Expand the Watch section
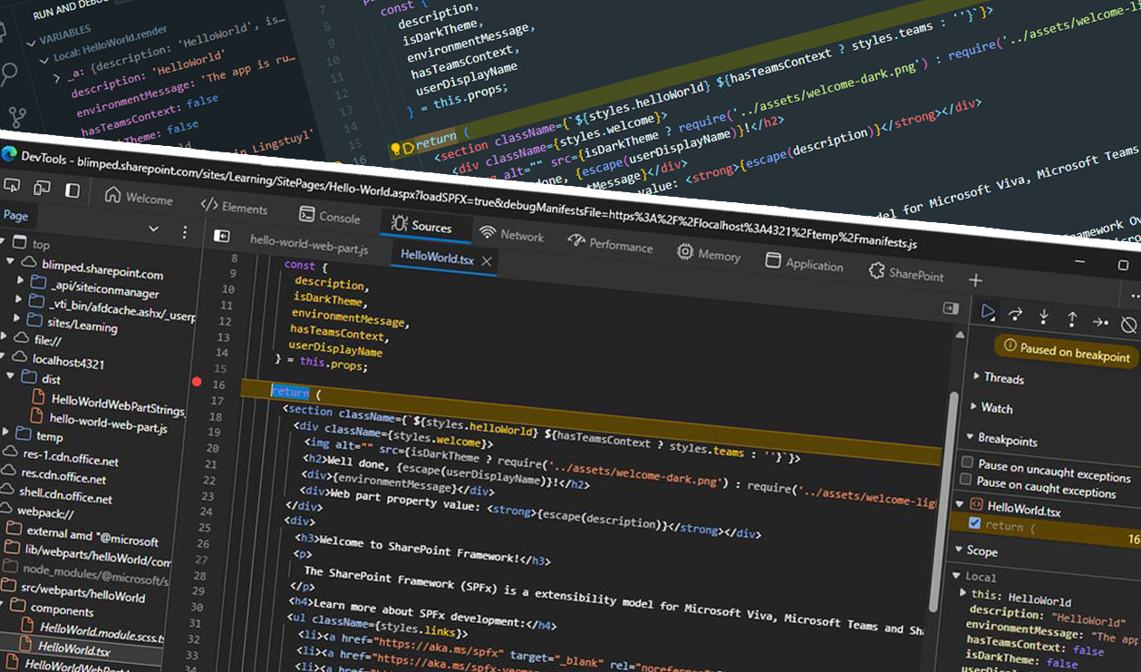The image size is (1141, 672). [996, 408]
